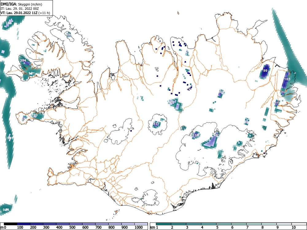Click the visibility value '948' in the southwest sea
The height and width of the screenshot is (230, 307).
coord(6,210)
